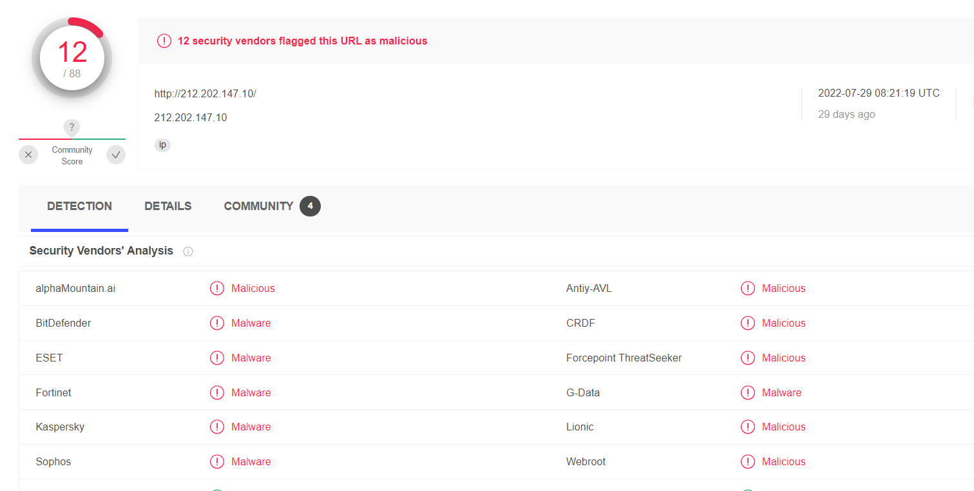Click the alert icon beside alphaMountain.ai Malicious
Viewport: 974px width, 491px height.
pyautogui.click(x=217, y=288)
